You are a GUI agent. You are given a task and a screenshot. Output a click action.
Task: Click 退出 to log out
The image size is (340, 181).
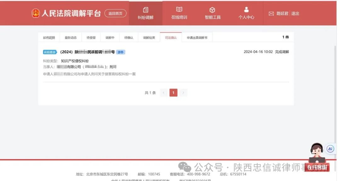(295, 14)
